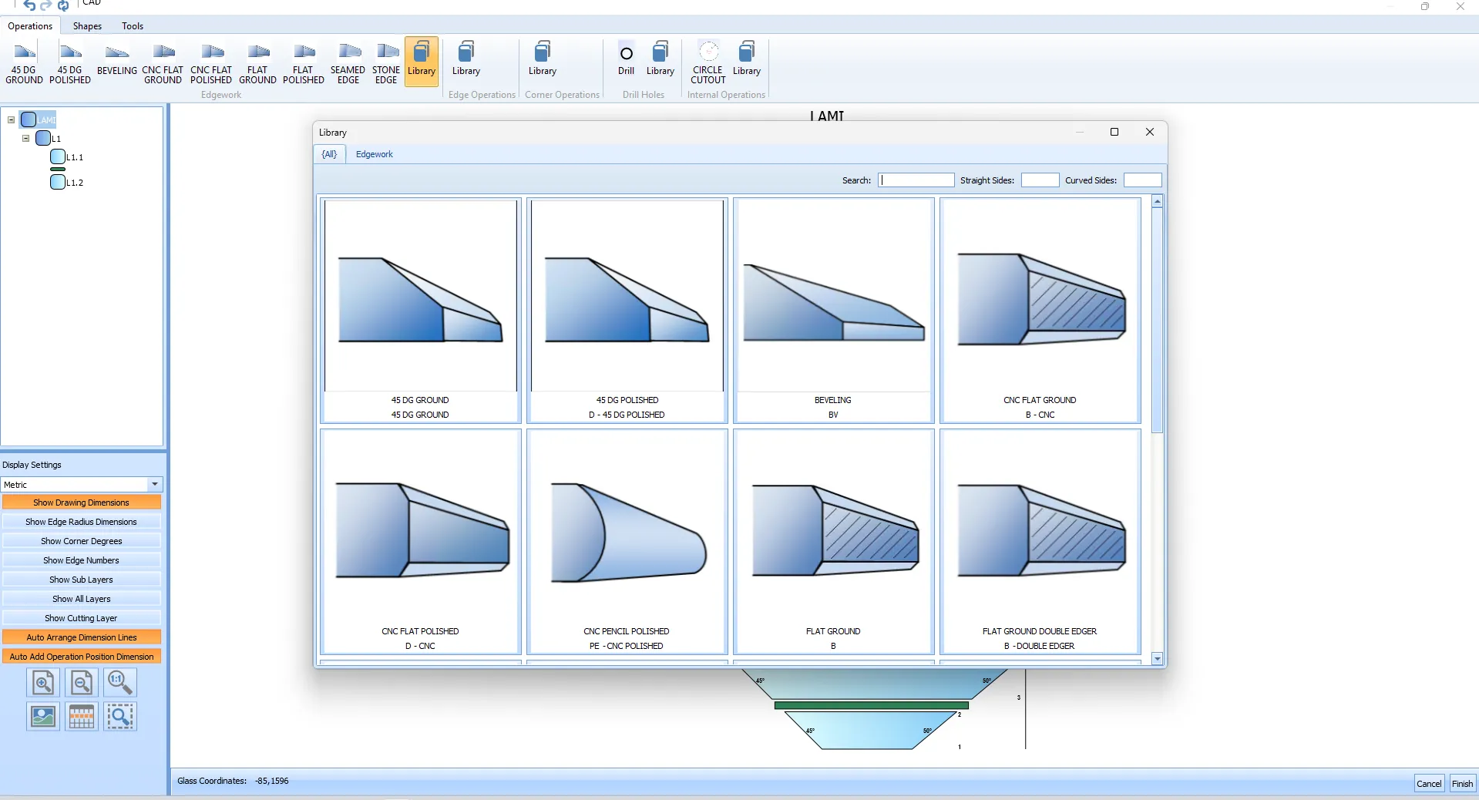Click the Cancel button
Screen dimensions: 1479x800
[1429, 784]
